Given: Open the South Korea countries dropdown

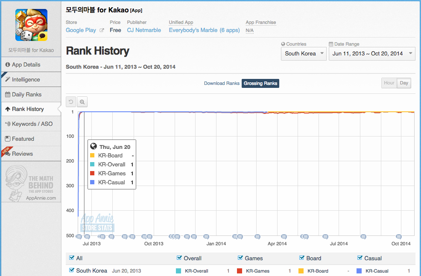Looking at the screenshot, I should (304, 54).
